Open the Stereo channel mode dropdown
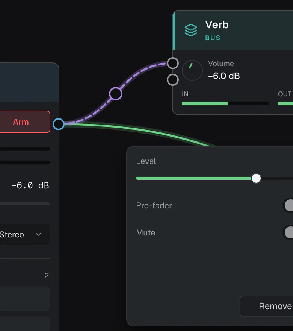The image size is (293, 331). coord(25,235)
